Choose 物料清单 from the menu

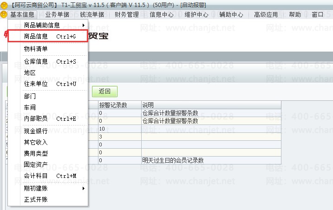[48, 49]
